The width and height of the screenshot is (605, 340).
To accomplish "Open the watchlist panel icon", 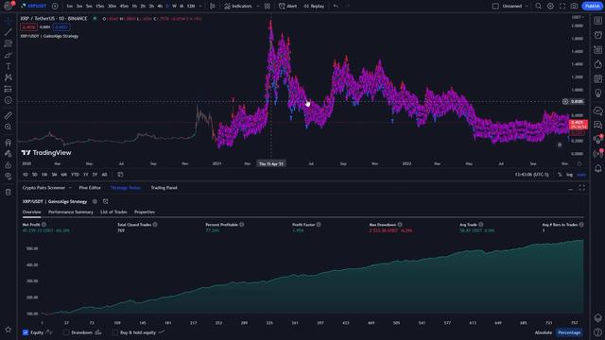I will pos(597,21).
